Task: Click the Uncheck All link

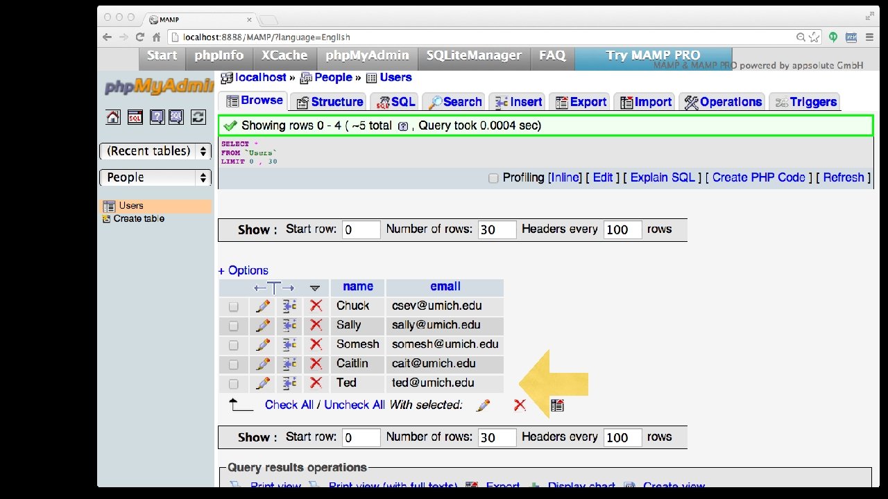Action: tap(355, 405)
